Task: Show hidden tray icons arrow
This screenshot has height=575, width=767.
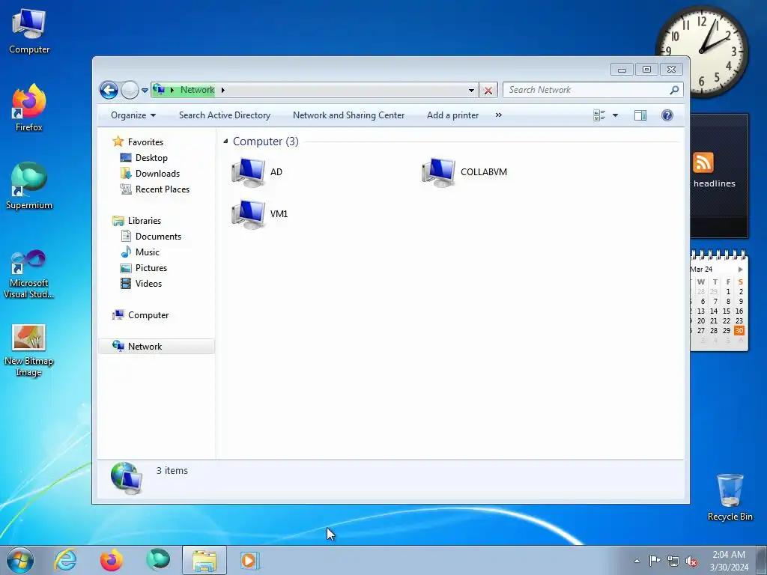Action: (637, 561)
